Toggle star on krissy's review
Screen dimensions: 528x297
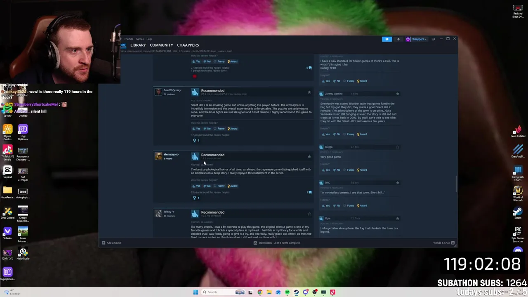pyautogui.click(x=309, y=214)
